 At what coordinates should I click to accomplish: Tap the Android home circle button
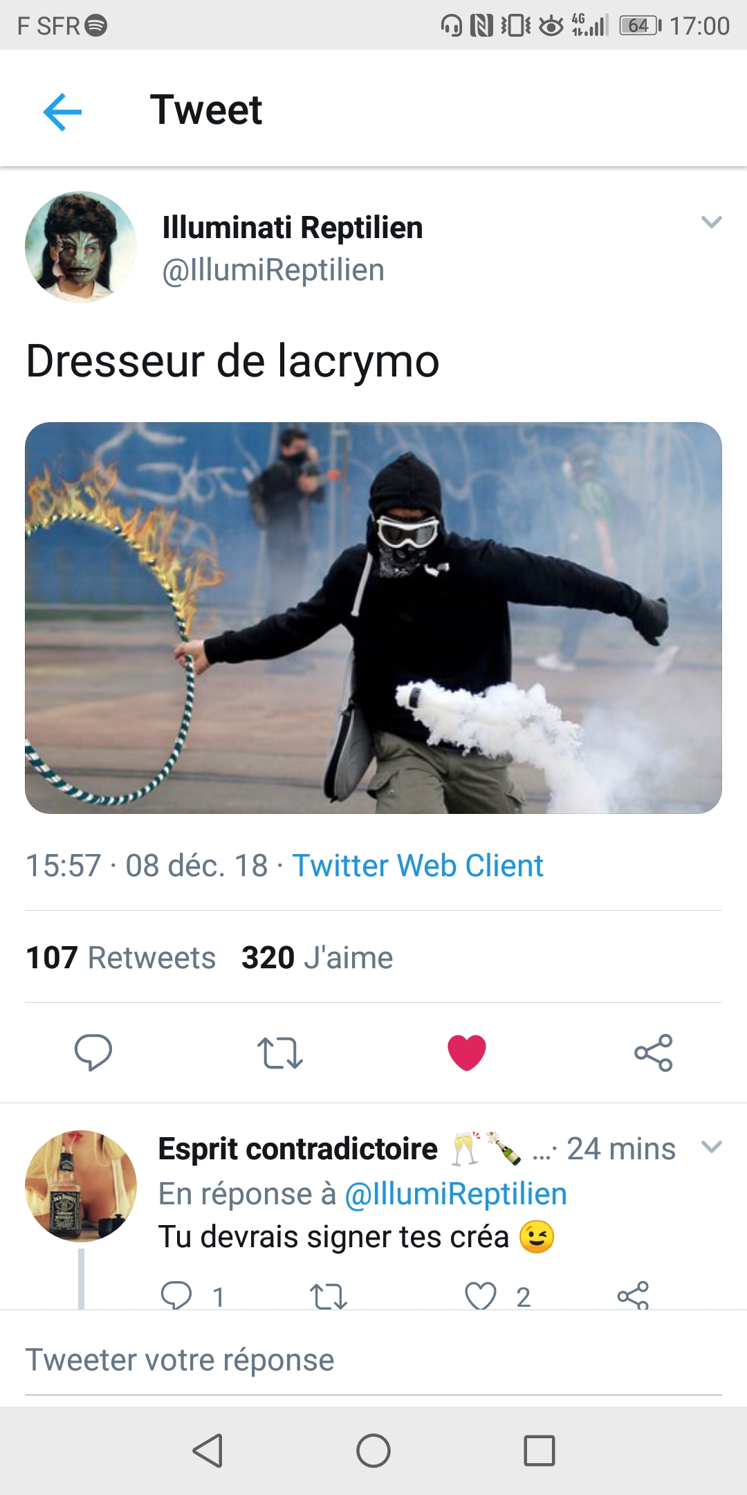pyautogui.click(x=373, y=1451)
